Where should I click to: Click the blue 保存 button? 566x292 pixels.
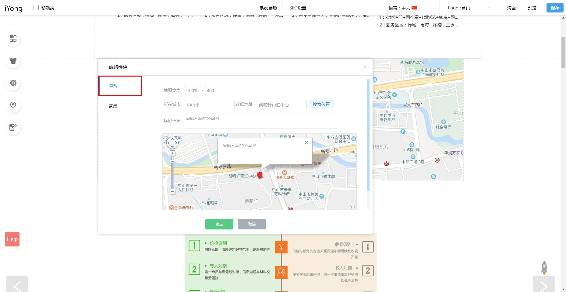pos(555,8)
